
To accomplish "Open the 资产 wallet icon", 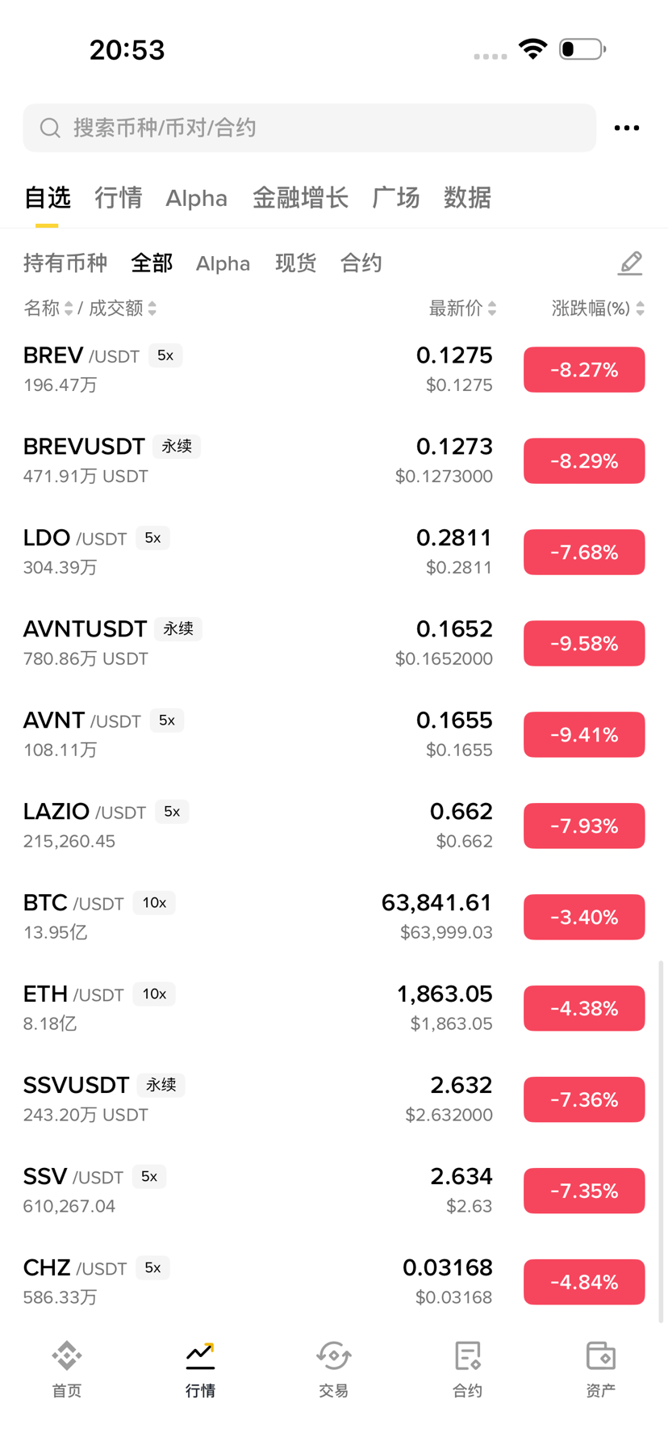I will coord(600,1356).
